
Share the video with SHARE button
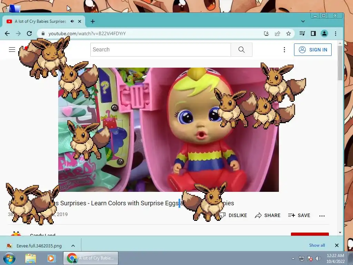point(268,215)
